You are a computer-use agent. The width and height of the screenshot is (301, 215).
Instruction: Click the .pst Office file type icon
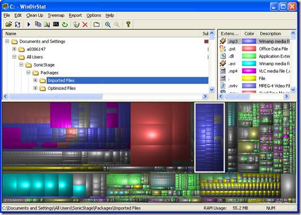pos(223,49)
